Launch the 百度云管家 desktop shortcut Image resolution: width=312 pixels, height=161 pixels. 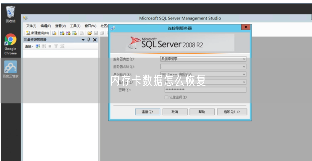pyautogui.click(x=10, y=69)
